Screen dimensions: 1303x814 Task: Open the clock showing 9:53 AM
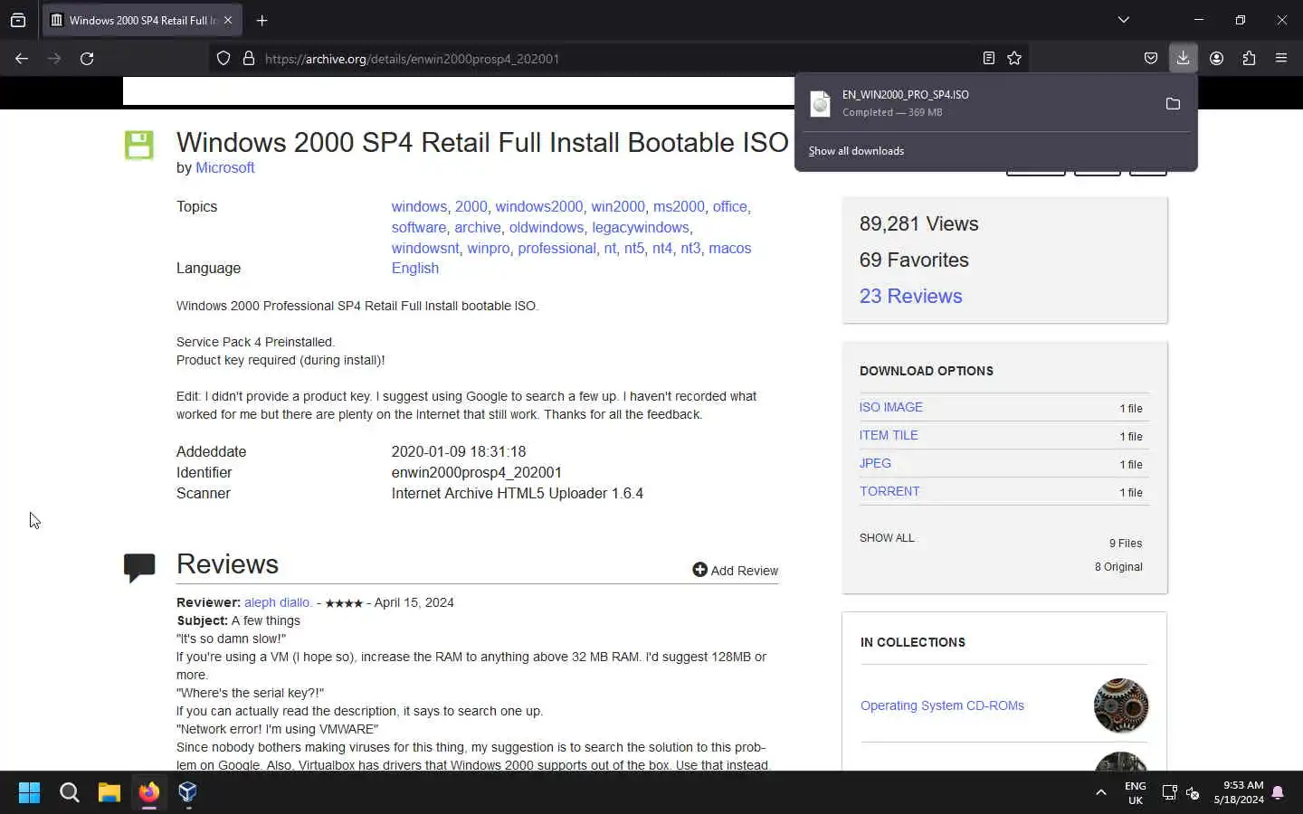1239,793
